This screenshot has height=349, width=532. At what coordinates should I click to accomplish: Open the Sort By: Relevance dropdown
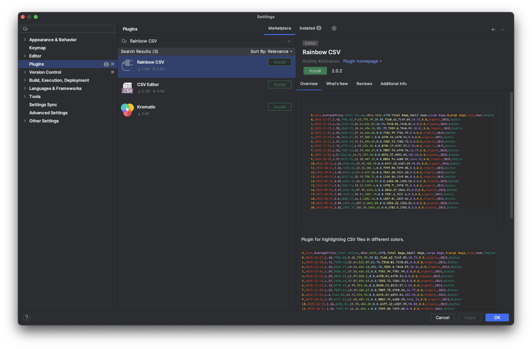click(x=271, y=51)
